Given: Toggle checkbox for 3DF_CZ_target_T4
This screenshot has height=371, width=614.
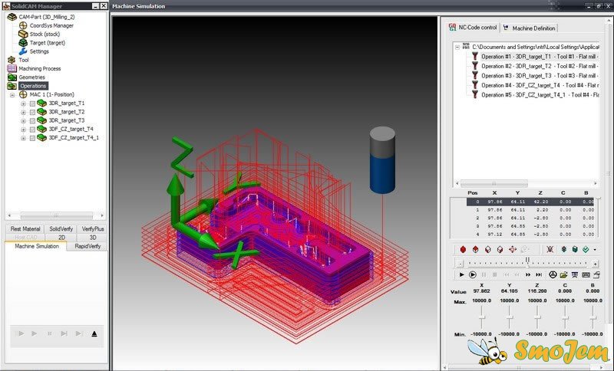Looking at the screenshot, I should [32, 130].
